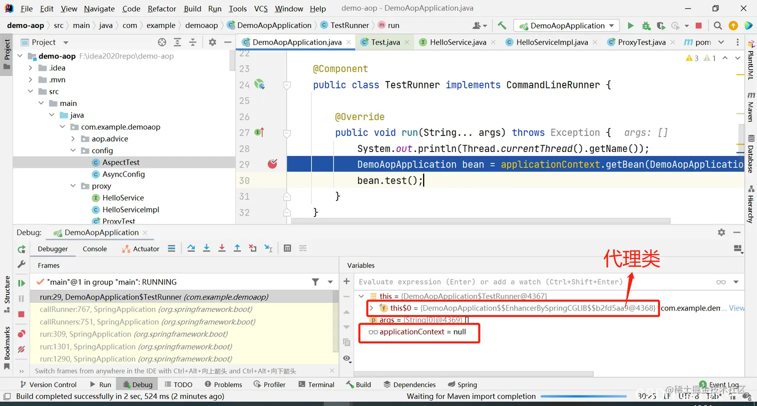757x406 pixels.
Task: Open the VCS menu
Action: pos(261,8)
